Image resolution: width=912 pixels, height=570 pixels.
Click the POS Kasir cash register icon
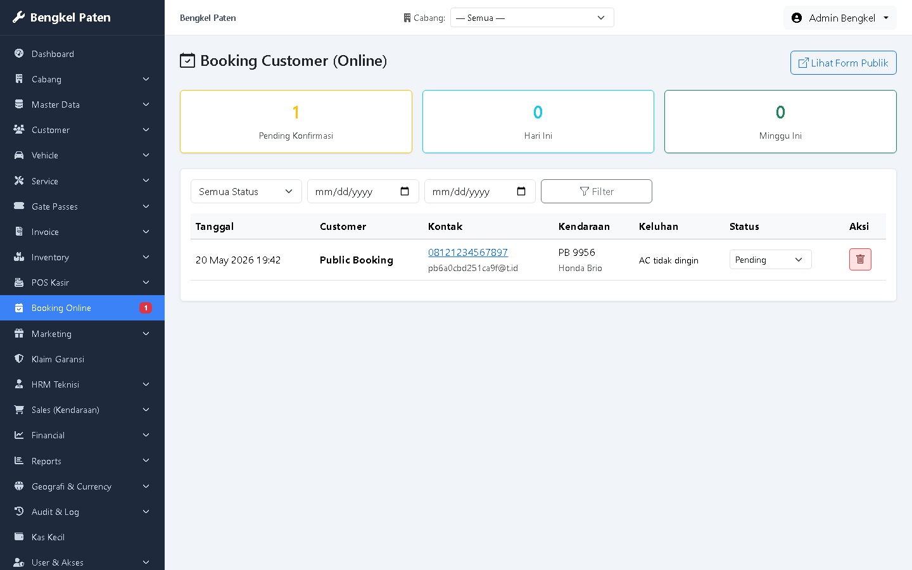click(x=19, y=282)
